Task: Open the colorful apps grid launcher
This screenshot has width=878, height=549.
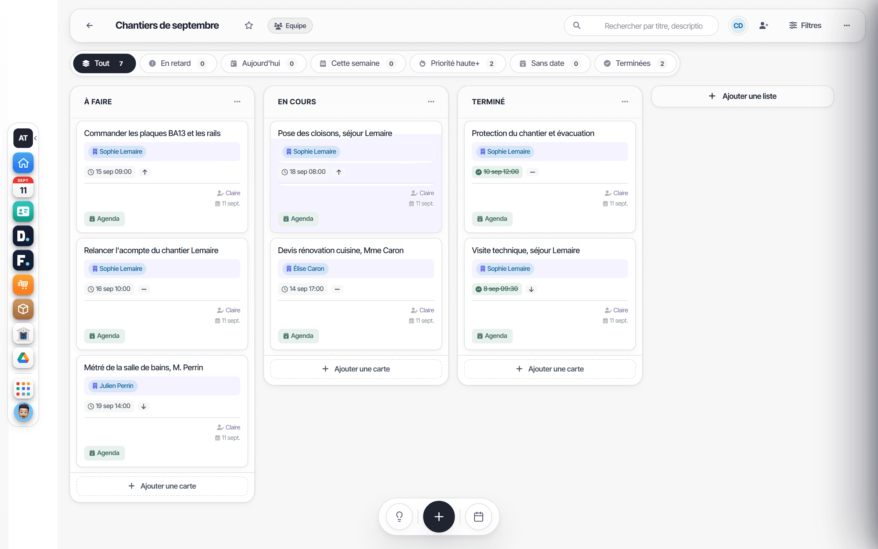Action: [x=23, y=389]
